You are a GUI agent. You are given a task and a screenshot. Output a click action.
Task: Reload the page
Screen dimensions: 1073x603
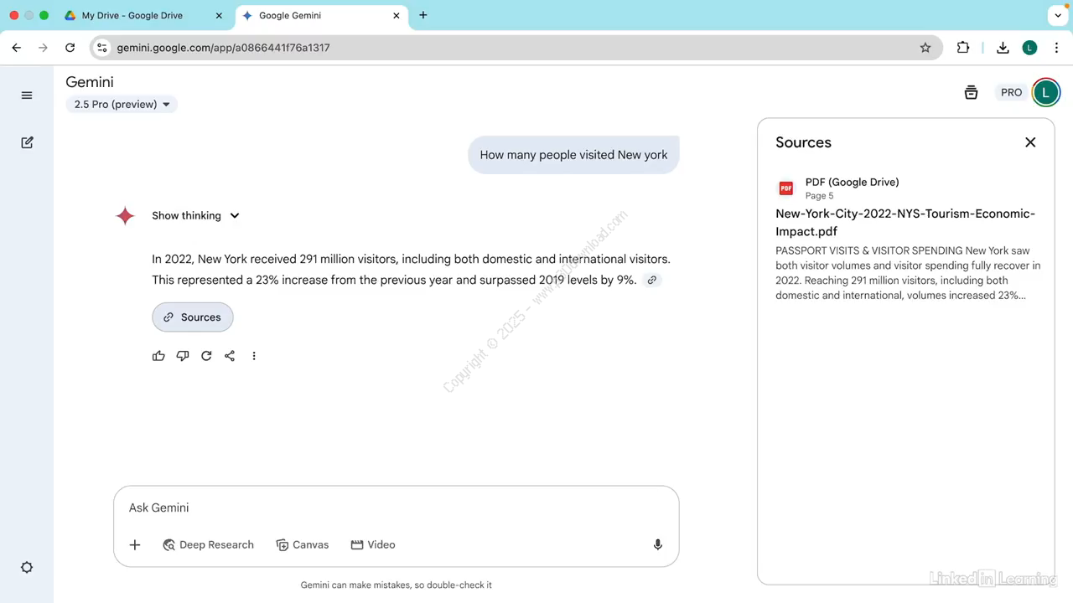coord(70,48)
